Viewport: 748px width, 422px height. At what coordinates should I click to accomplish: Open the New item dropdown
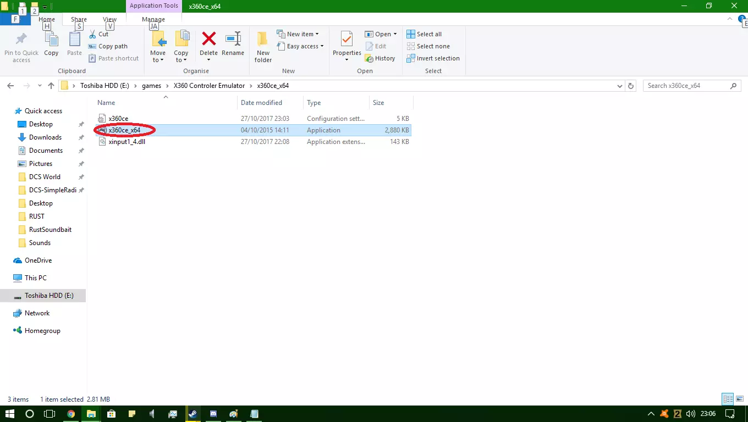[x=298, y=34]
